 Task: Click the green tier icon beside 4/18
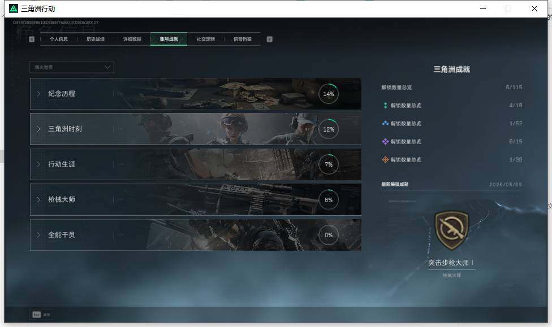[385, 105]
